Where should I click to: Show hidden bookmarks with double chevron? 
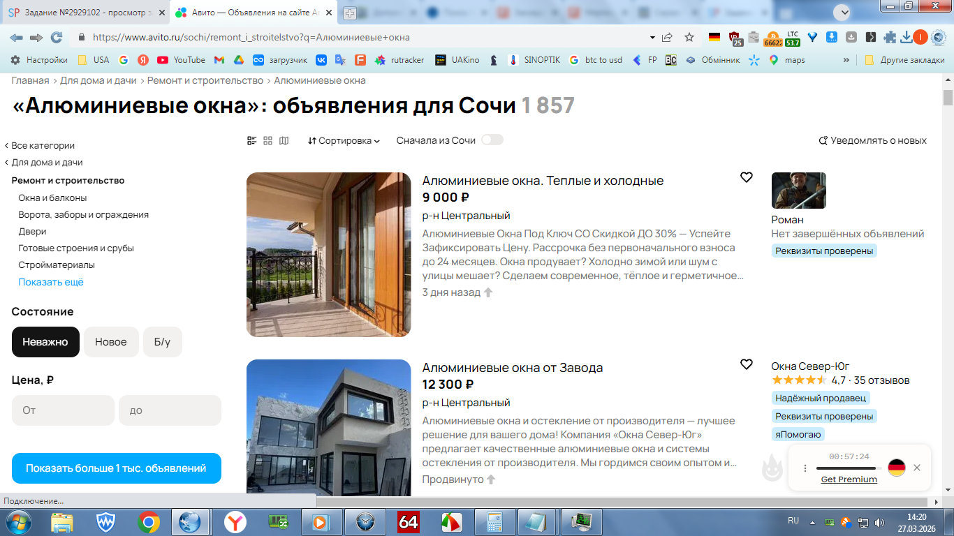click(846, 60)
